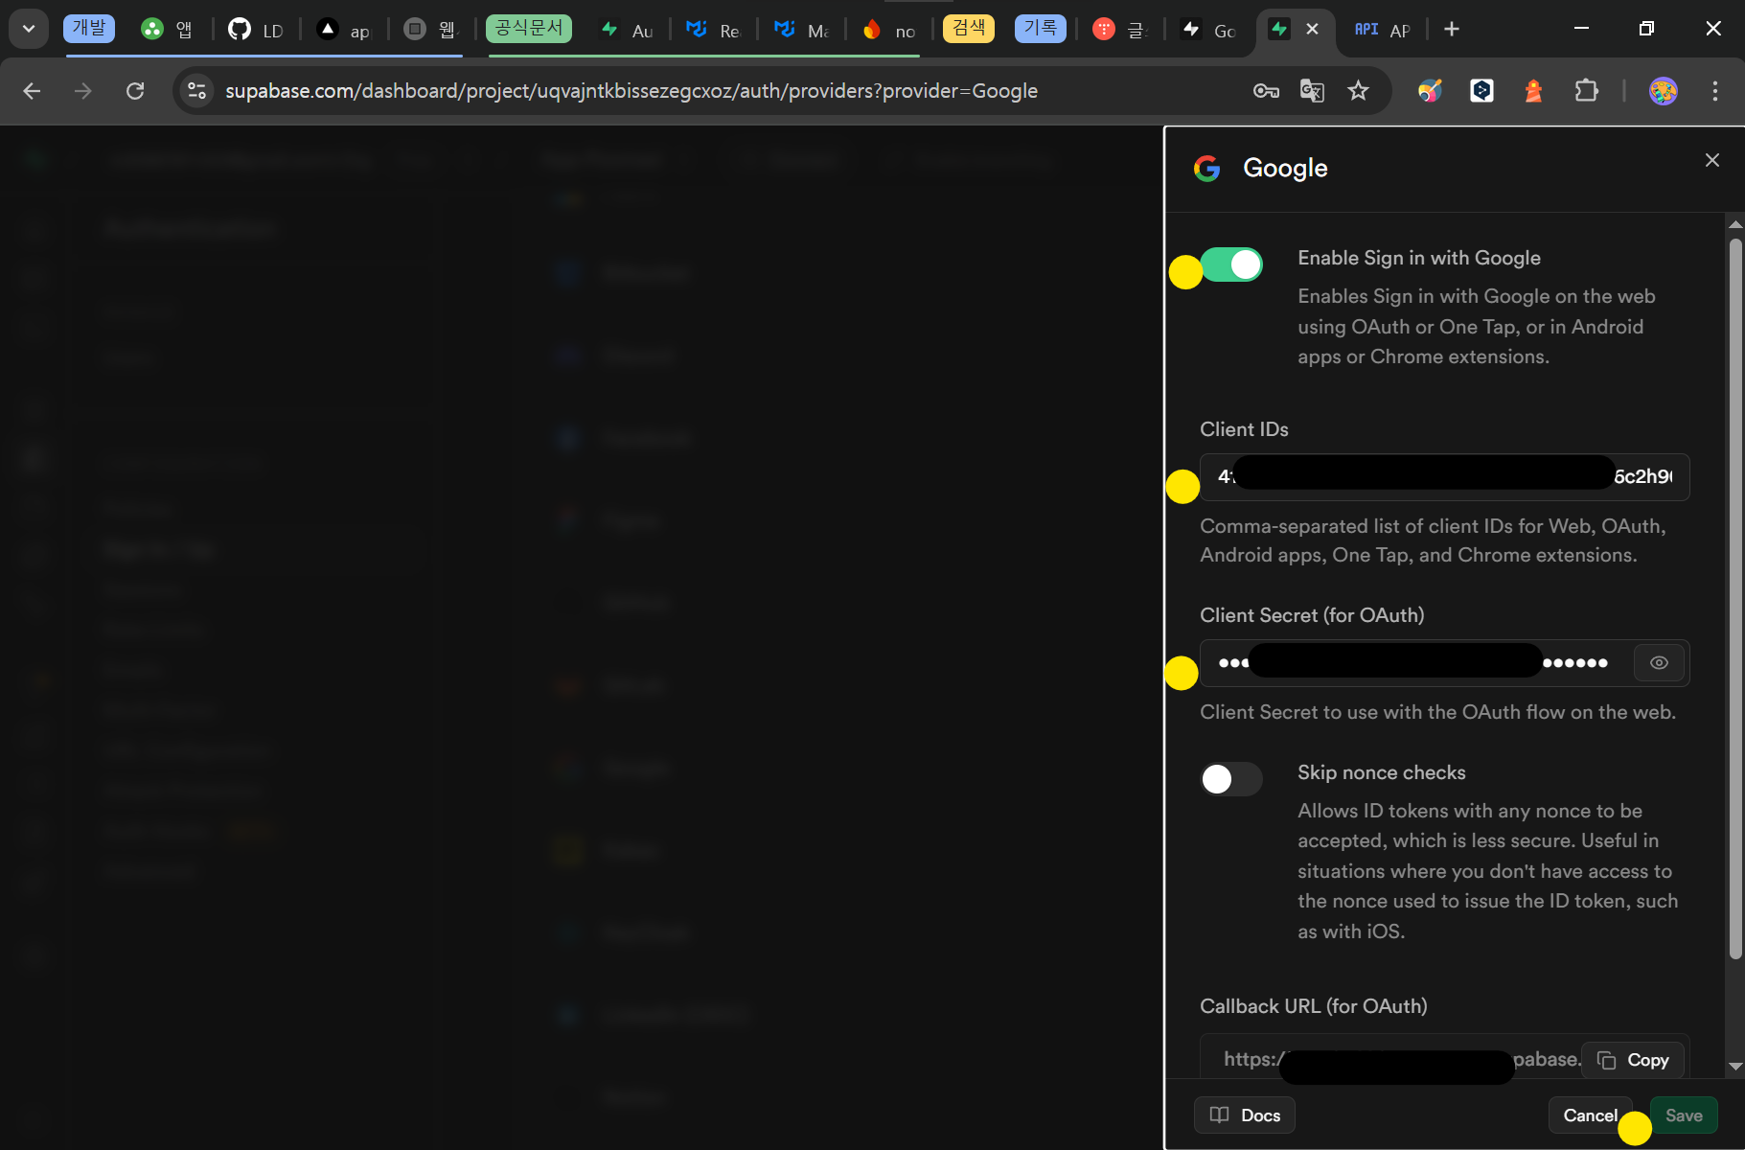
Task: Open the Docs link
Action: point(1245,1115)
